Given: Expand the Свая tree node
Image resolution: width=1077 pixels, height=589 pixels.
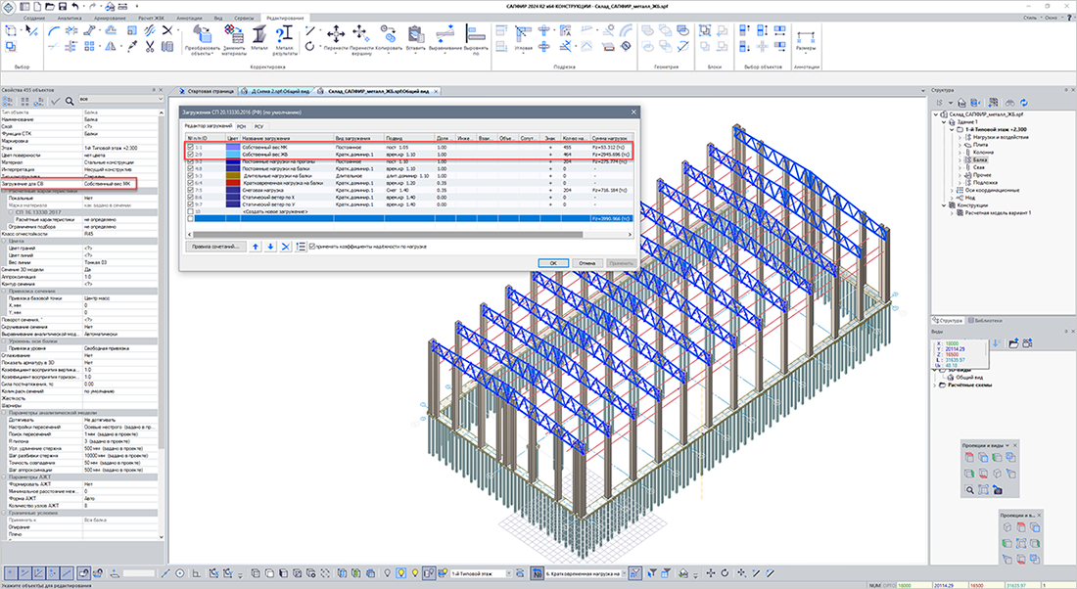Looking at the screenshot, I should [x=960, y=166].
